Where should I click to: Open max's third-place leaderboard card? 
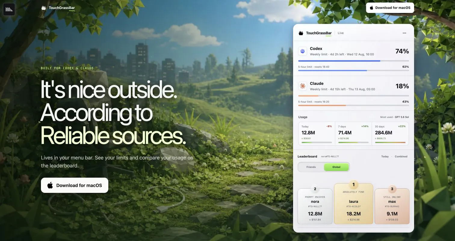point(392,206)
